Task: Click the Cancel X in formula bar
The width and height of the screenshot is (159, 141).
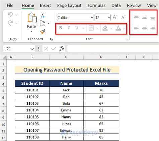Action: (x=46, y=49)
